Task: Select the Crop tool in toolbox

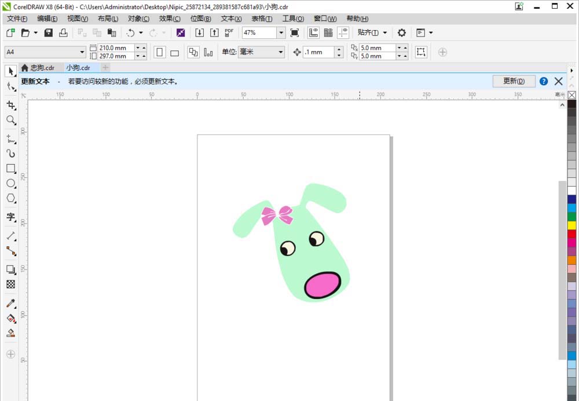Action: coord(11,105)
